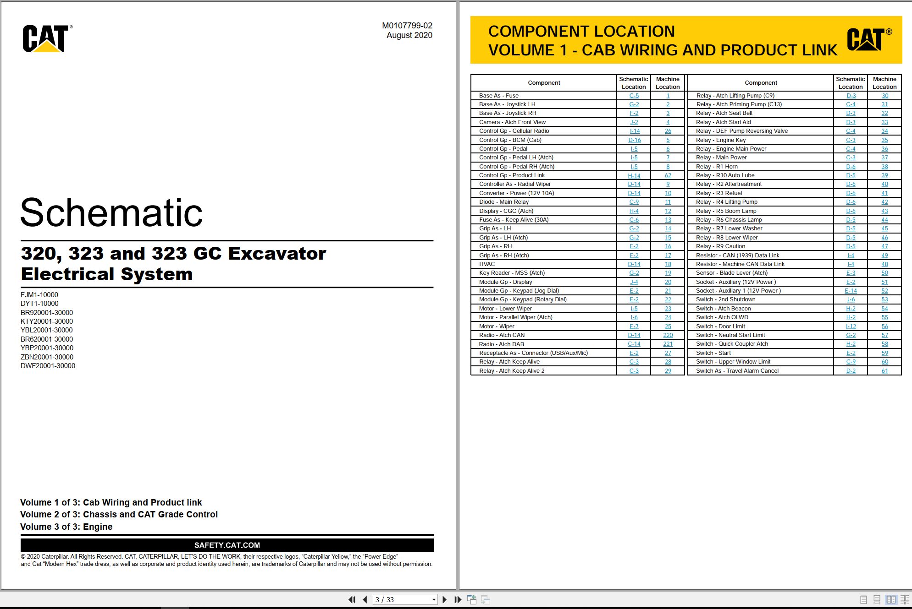The height and width of the screenshot is (609, 912).
Task: Open machine location 19 for Key Reader - MSS
Action: tap(668, 273)
